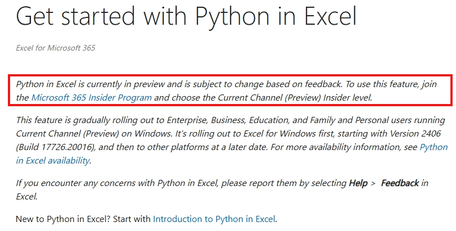Open the Microsoft 365 Insider Program link
Image resolution: width=456 pixels, height=231 pixels.
click(91, 97)
